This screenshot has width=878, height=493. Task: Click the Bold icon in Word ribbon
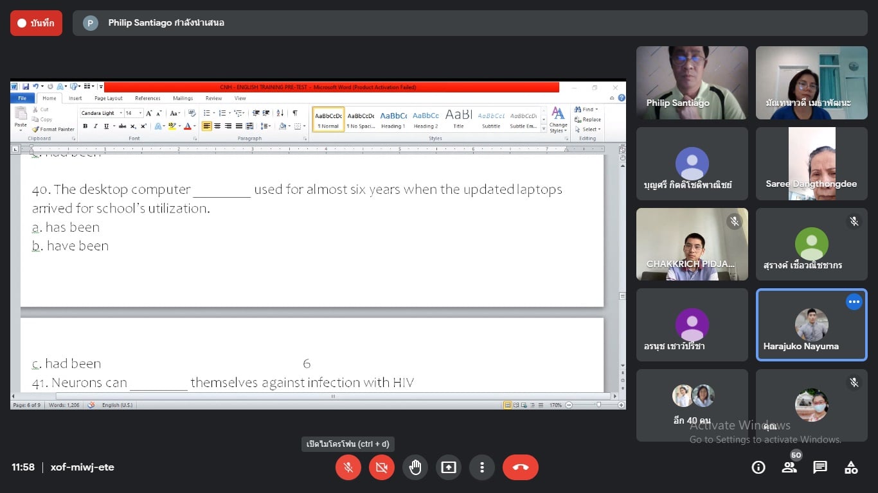point(85,126)
